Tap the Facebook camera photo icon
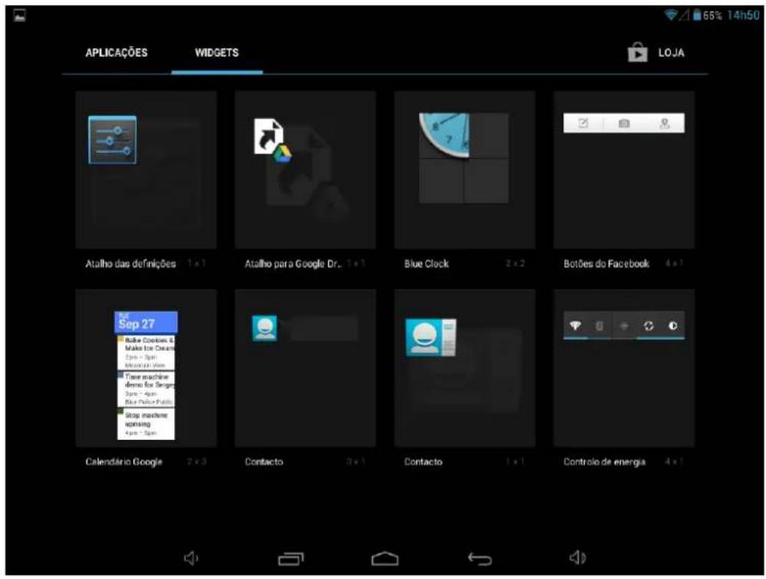The width and height of the screenshot is (766, 579). pyautogui.click(x=624, y=123)
